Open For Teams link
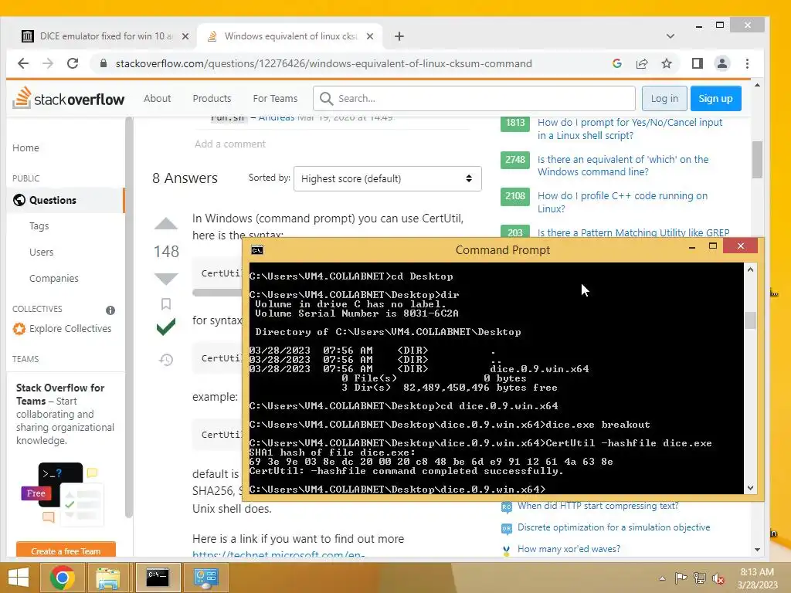This screenshot has height=593, width=791. (x=275, y=98)
